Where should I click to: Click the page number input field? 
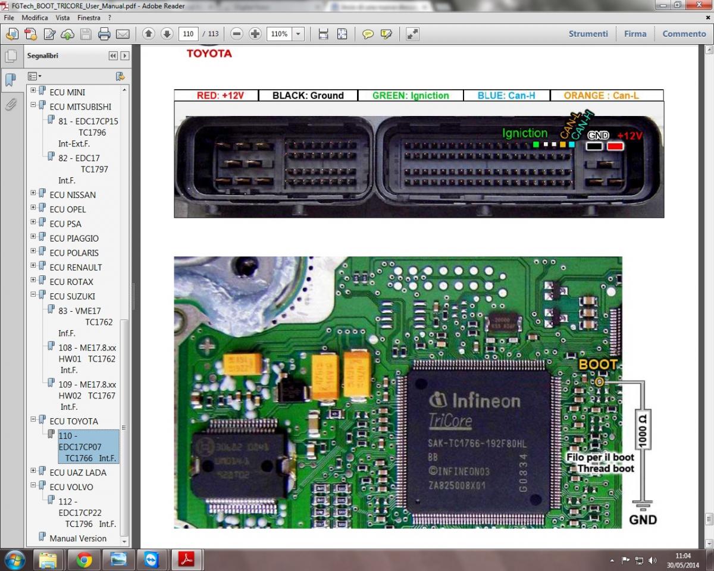click(x=189, y=34)
